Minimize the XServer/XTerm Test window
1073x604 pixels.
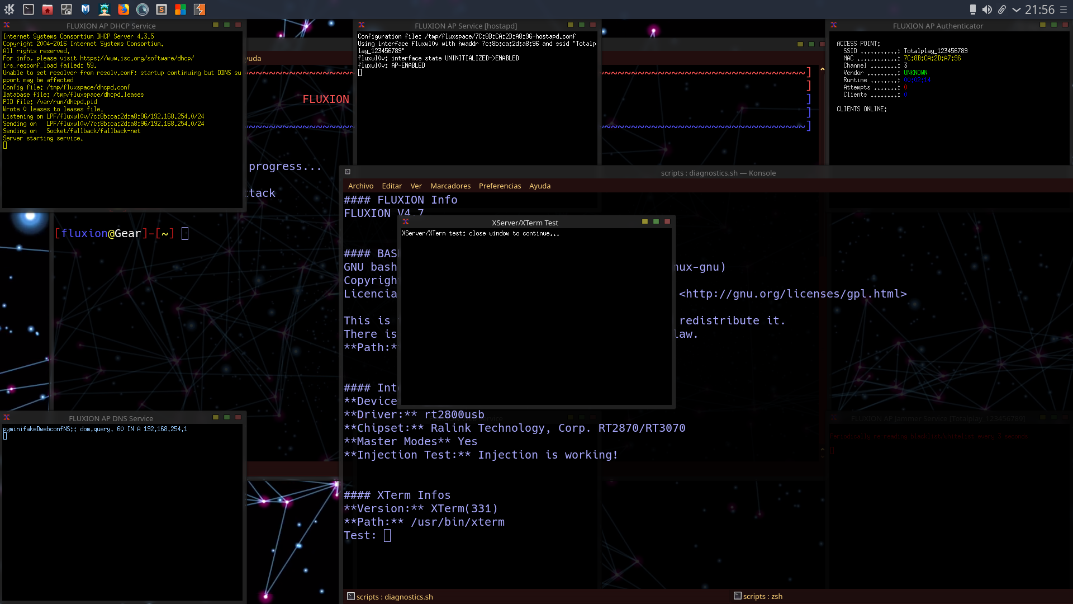coord(645,222)
